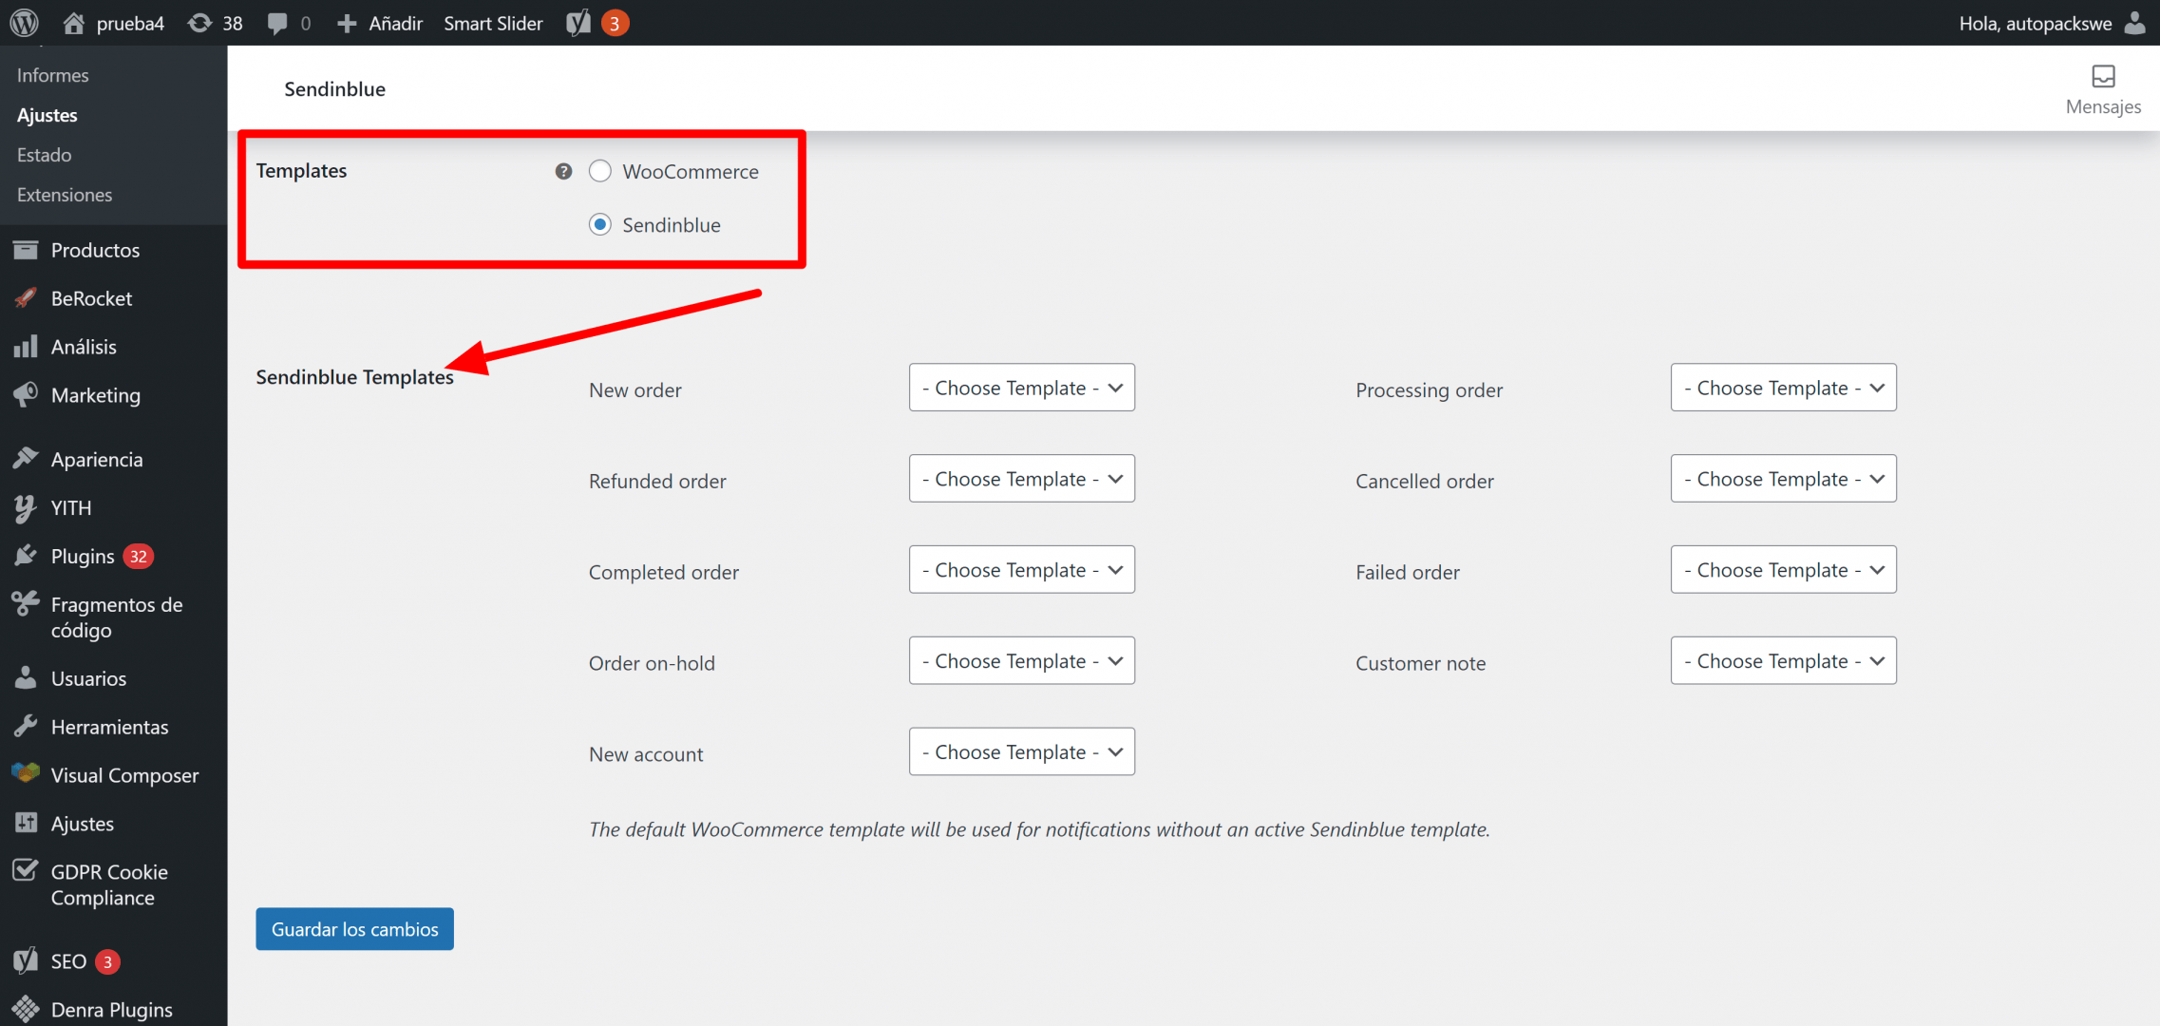Click the Plugins 32 updates badge
The image size is (2160, 1026).
click(139, 556)
